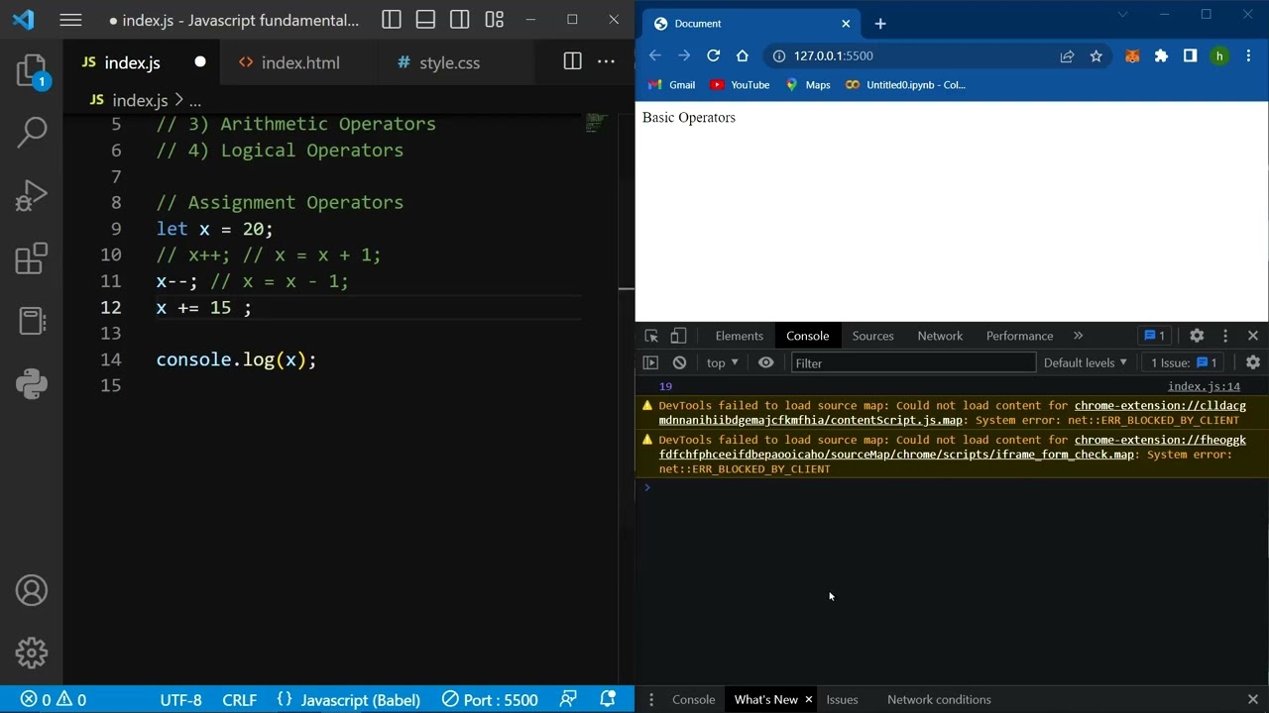This screenshot has height=713, width=1269.
Task: Go back in the Chrome browser
Action: pos(654,55)
